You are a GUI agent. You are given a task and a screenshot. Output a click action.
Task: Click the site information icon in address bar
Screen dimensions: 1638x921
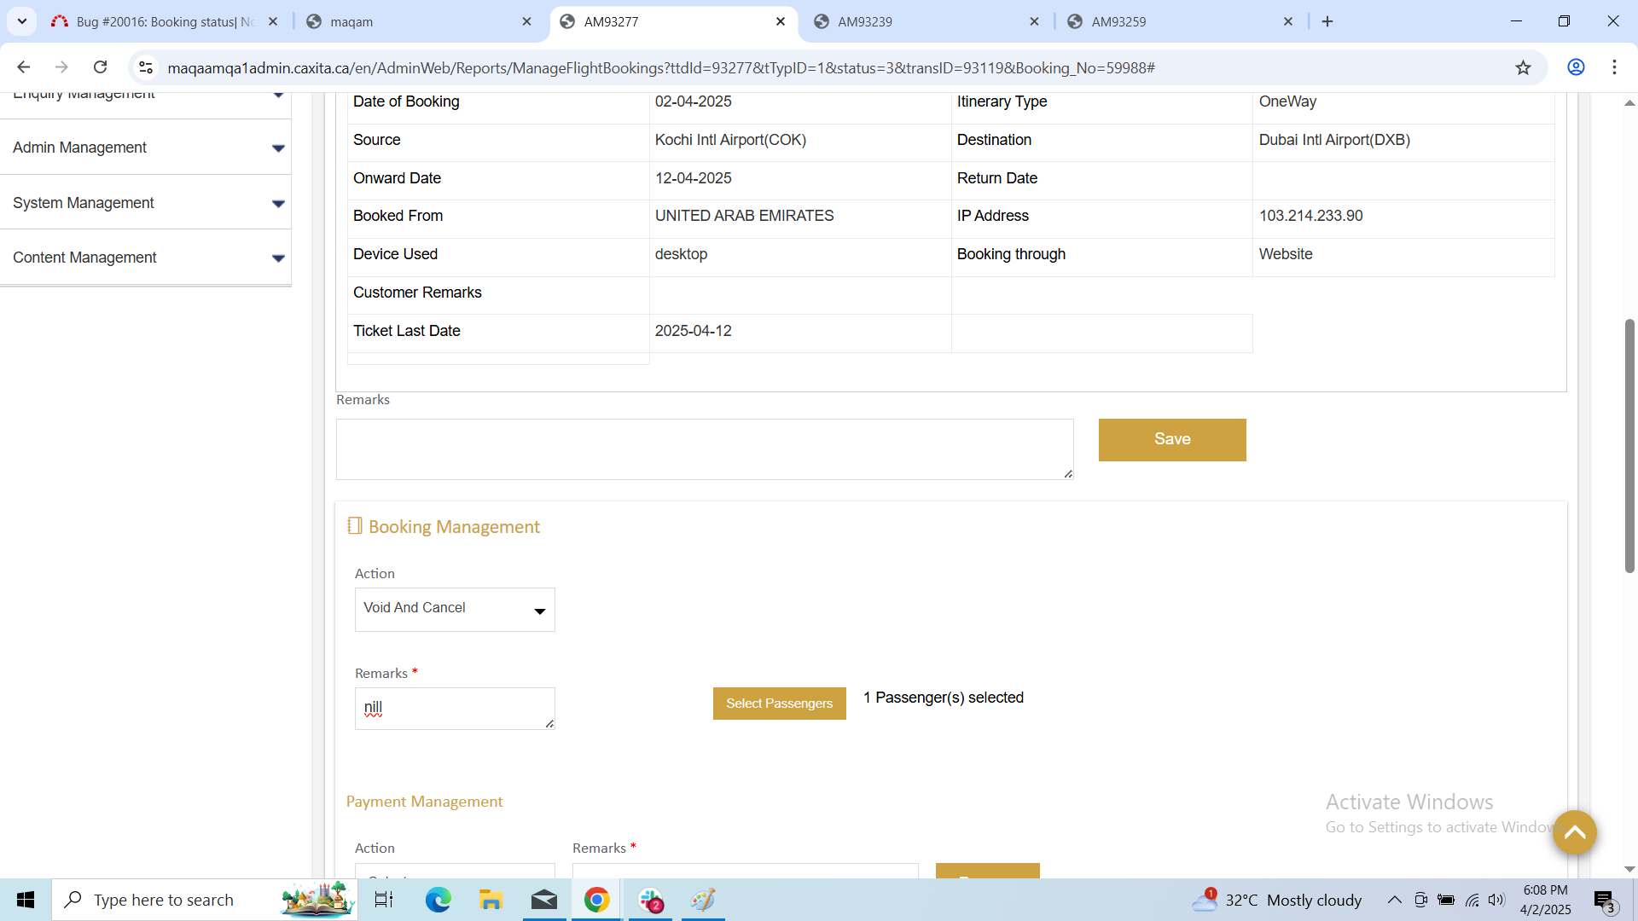tap(146, 67)
